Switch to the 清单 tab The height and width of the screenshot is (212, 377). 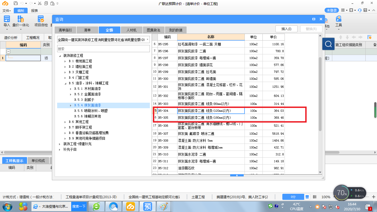pos(87,30)
